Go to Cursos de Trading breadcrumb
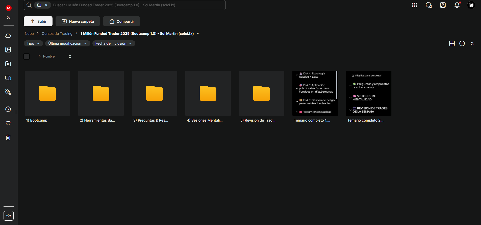This screenshot has width=481, height=225. point(57,34)
